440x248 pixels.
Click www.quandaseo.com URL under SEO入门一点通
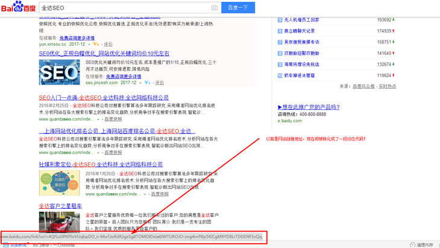pyautogui.click(x=66, y=119)
